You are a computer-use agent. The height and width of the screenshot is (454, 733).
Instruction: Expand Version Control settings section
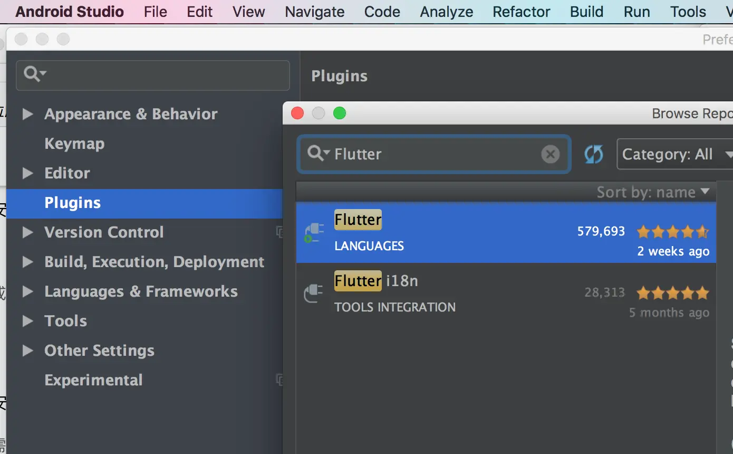pos(27,232)
